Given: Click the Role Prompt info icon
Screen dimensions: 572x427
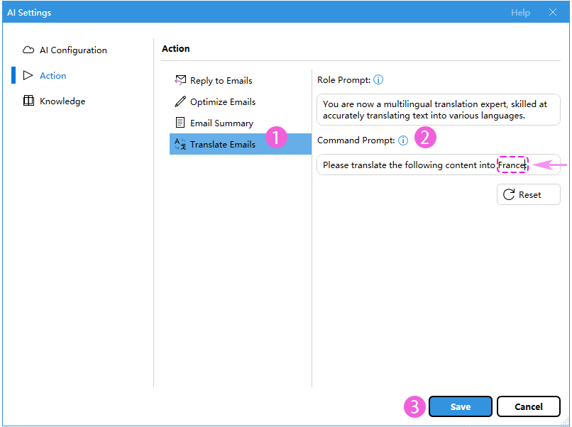Looking at the screenshot, I should click(378, 80).
